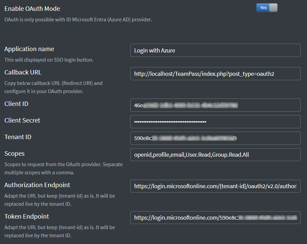This screenshot has width=307, height=244.
Task: Edit the Scopes input field
Action: (215, 155)
